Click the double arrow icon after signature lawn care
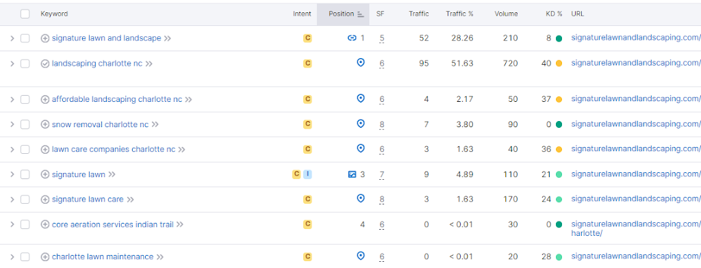Image resolution: width=701 pixels, height=268 pixels. point(130,199)
